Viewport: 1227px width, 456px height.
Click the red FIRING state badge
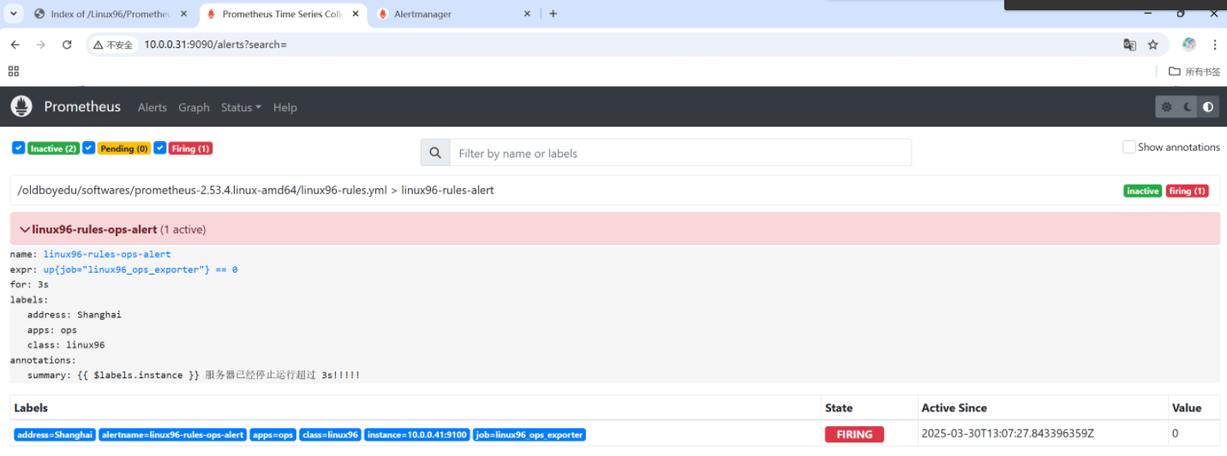pos(854,435)
